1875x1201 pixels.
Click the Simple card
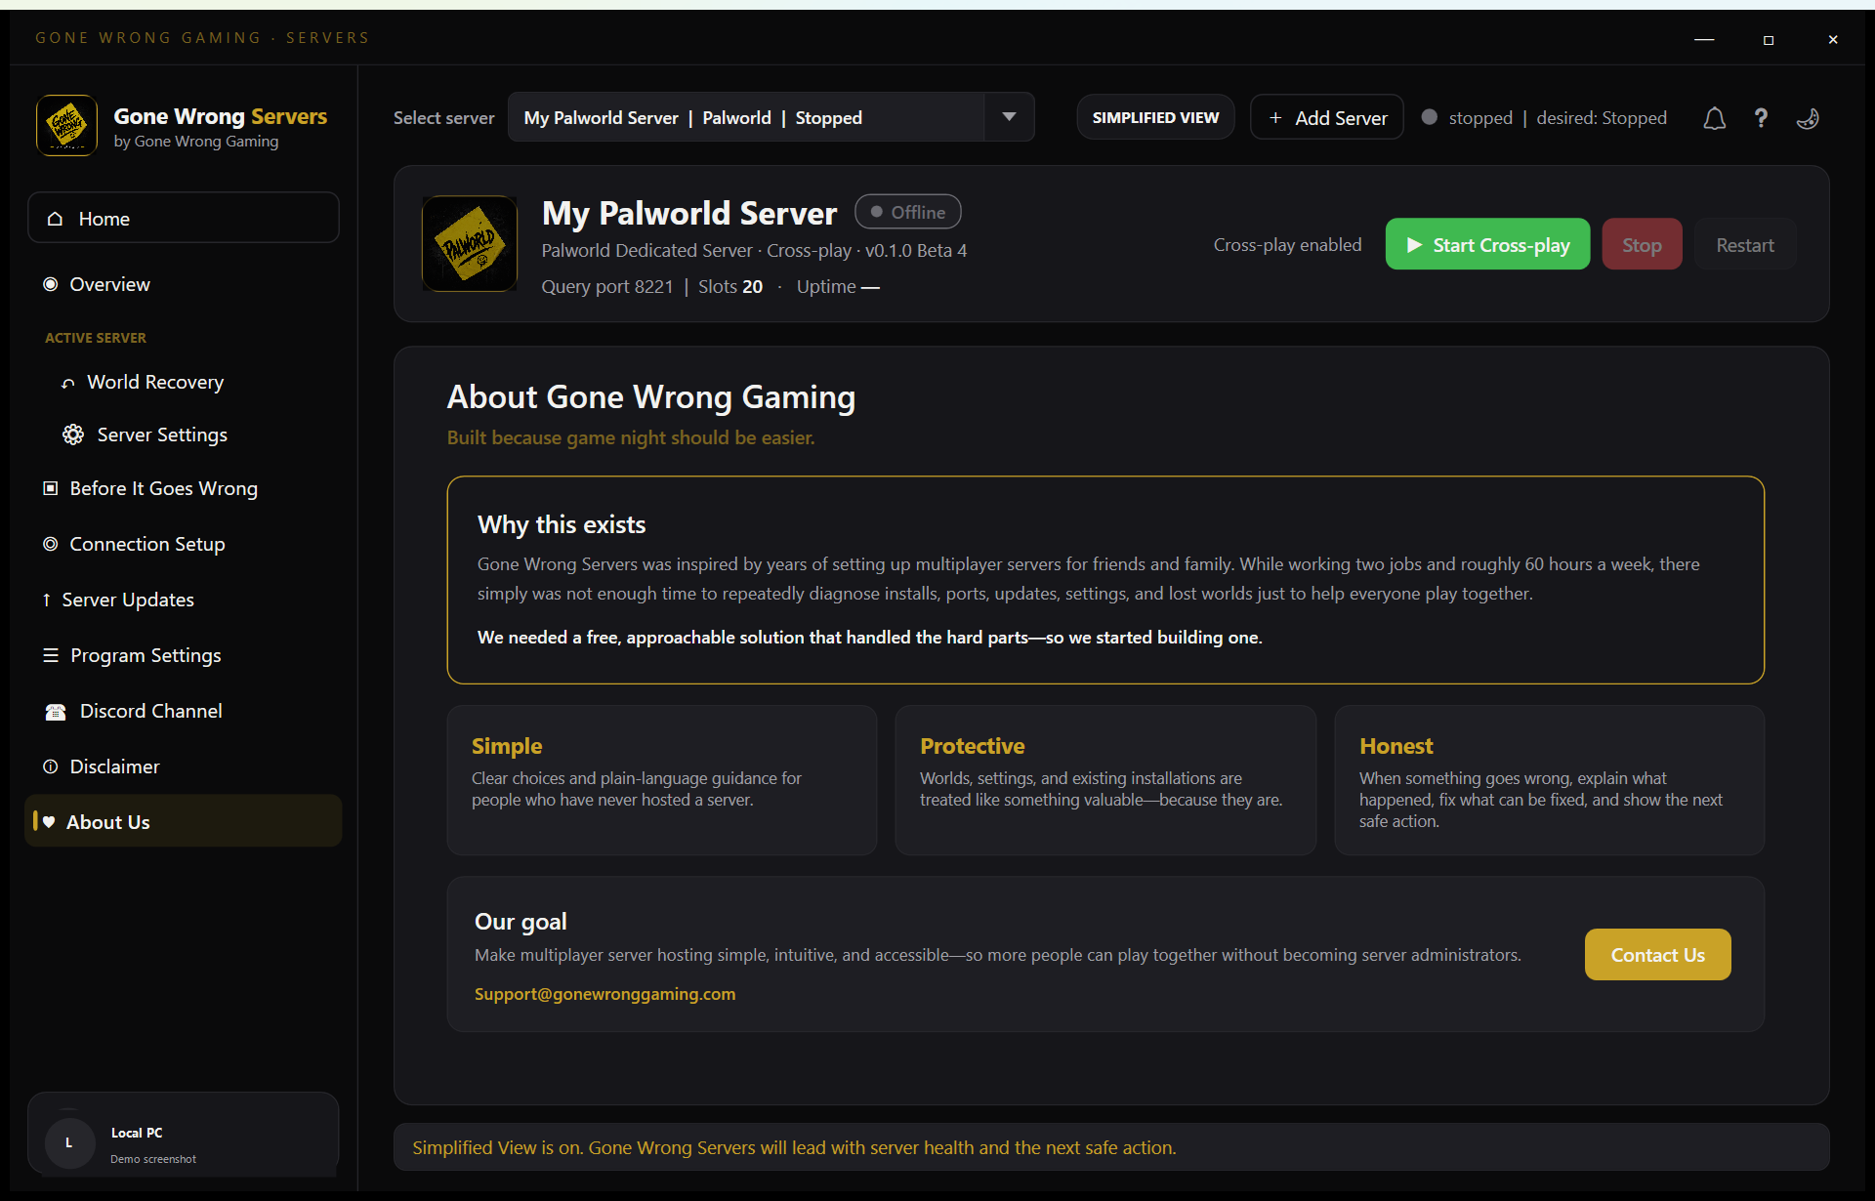click(662, 780)
